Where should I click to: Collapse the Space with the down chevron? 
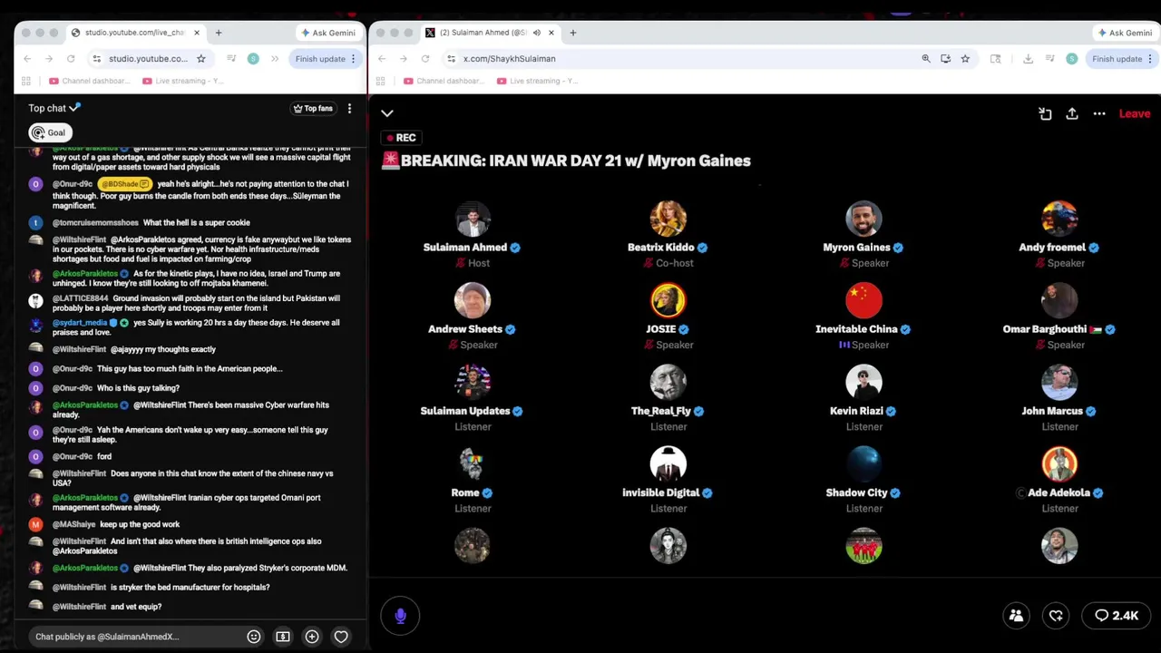(x=387, y=113)
